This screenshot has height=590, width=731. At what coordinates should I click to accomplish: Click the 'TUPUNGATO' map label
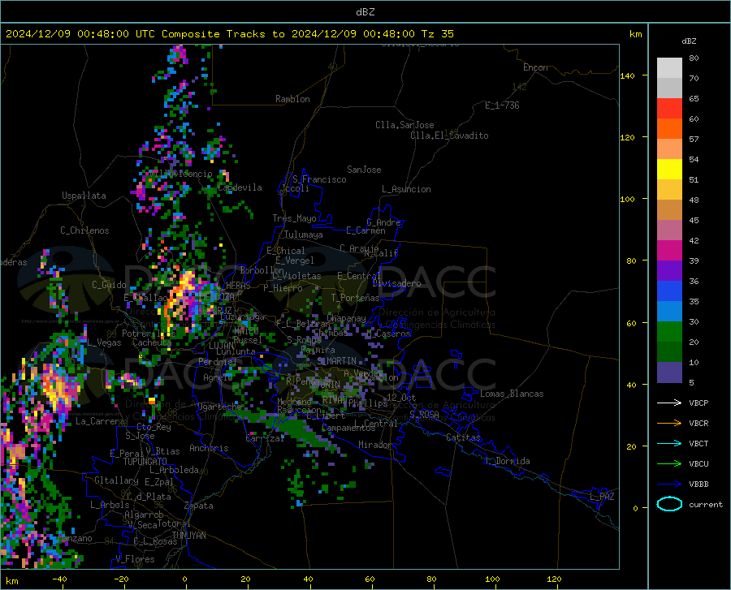[x=145, y=462]
